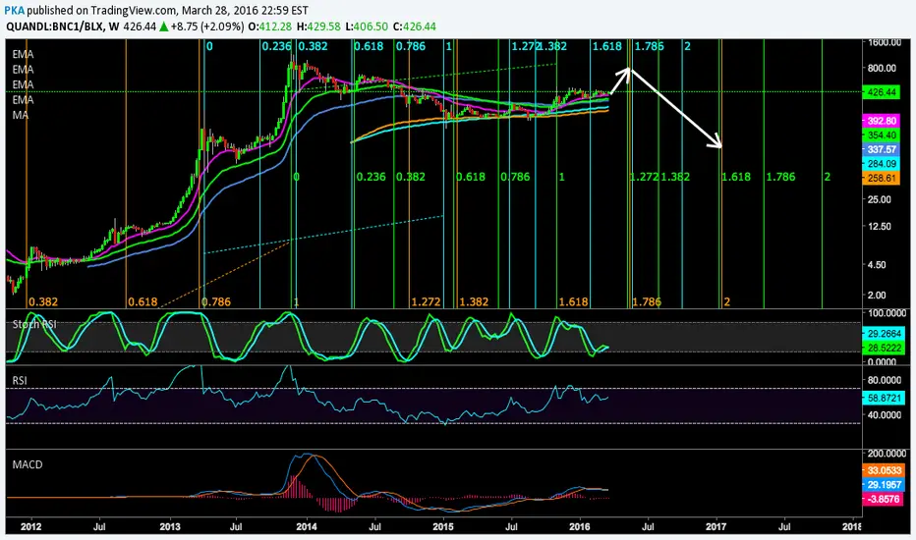This screenshot has width=916, height=540.
Task: Select 2015 on the time axis
Action: (443, 526)
